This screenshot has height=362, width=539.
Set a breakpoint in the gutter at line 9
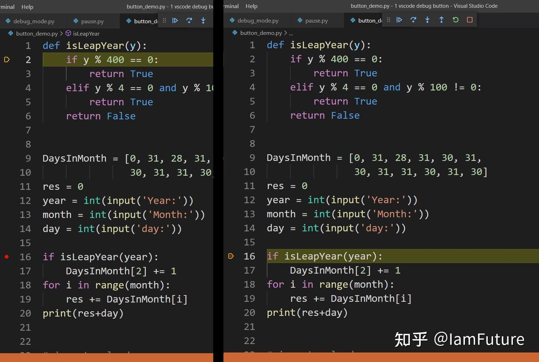pyautogui.click(x=6, y=158)
